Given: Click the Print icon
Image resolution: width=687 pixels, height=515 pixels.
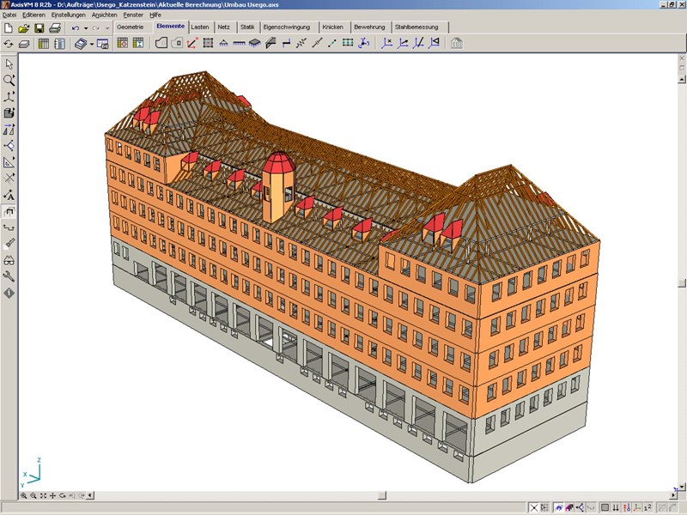Looking at the screenshot, I should pos(55,27).
